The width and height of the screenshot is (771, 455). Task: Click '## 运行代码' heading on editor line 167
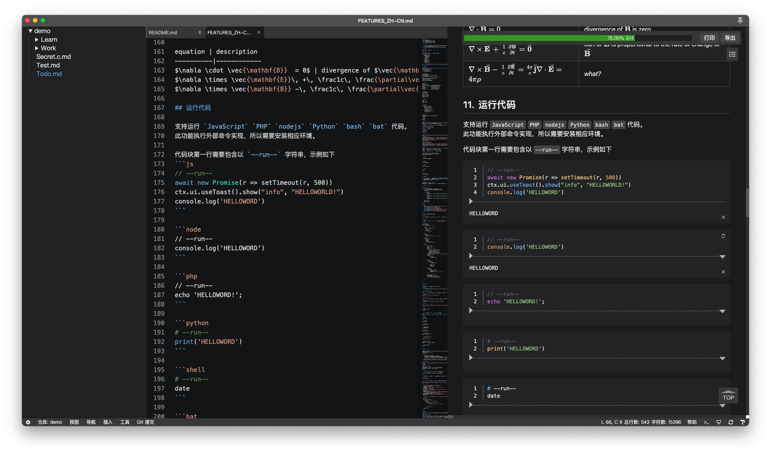(193, 108)
